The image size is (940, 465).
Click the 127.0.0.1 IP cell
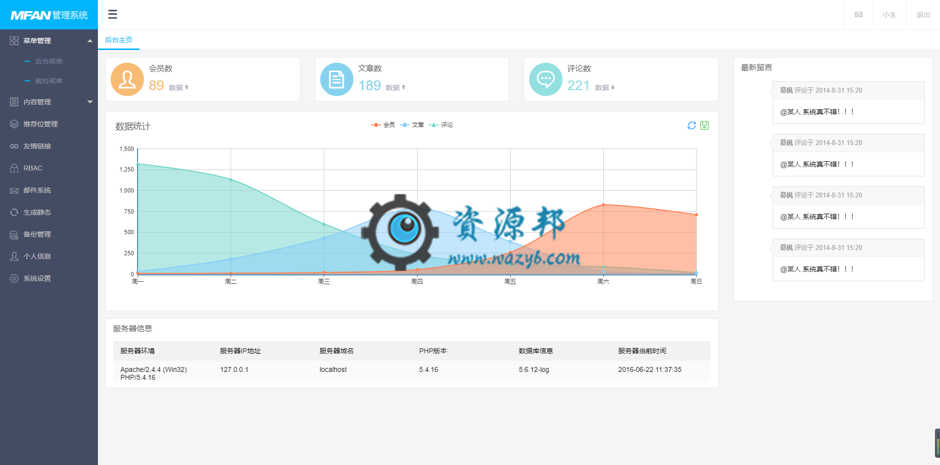coord(234,369)
